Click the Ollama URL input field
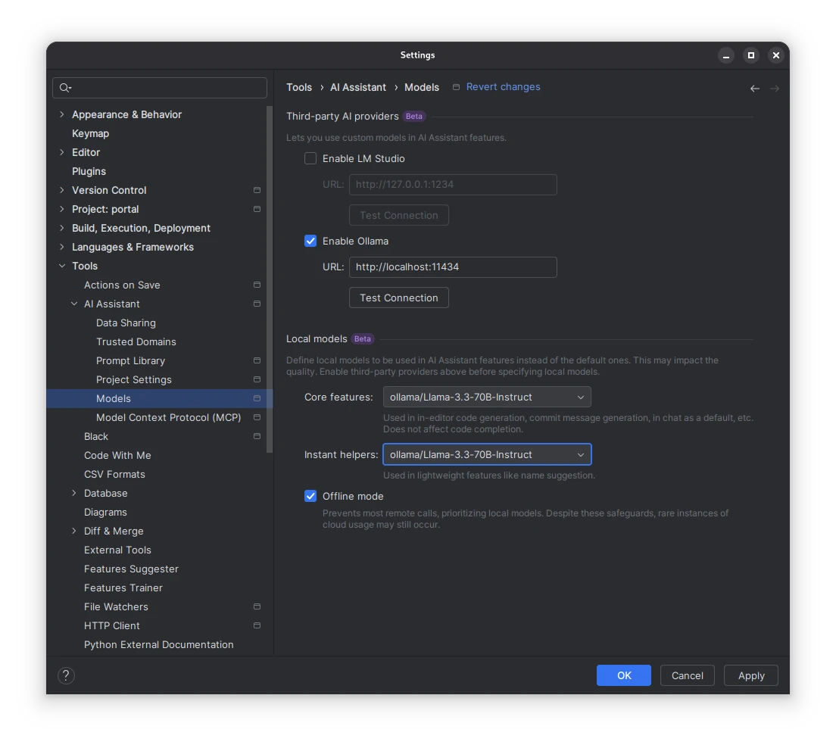 [452, 267]
